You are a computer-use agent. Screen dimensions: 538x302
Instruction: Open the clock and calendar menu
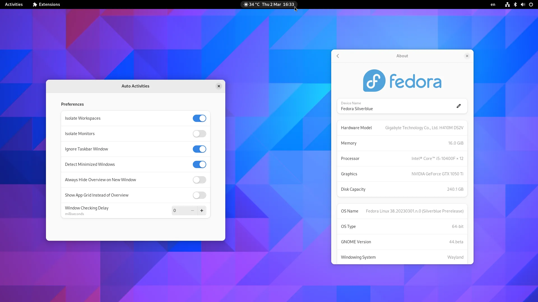point(278,4)
